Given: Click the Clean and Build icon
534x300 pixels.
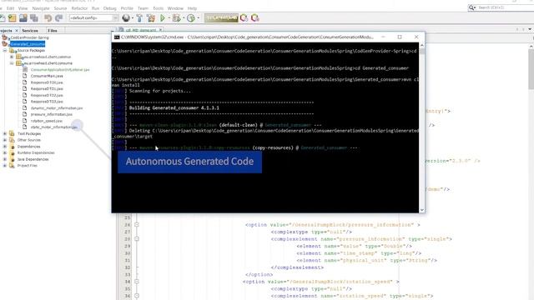Looking at the screenshot, I should click(151, 18).
